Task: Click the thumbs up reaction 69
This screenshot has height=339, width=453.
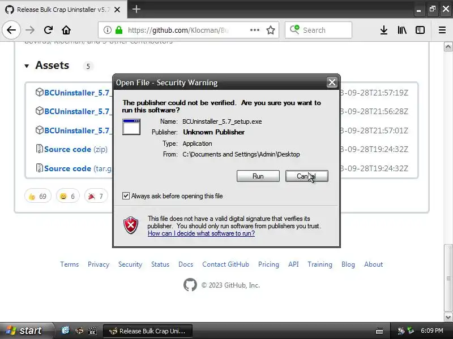Action: click(38, 196)
